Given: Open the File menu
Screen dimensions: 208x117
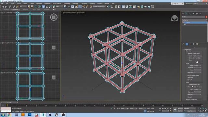Looking at the screenshot, I should tap(2, 4).
